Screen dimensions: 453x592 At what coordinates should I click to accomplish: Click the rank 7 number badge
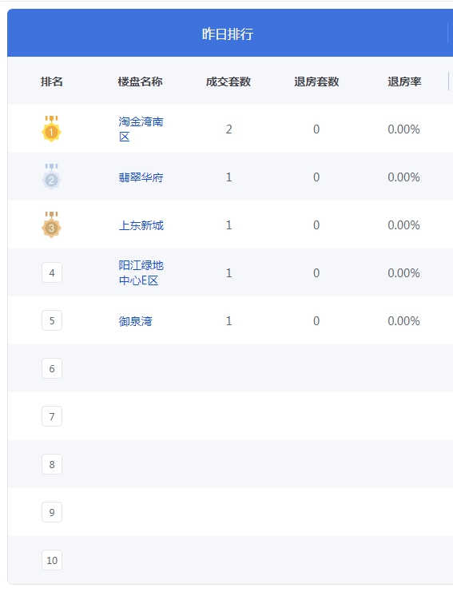[x=52, y=416]
